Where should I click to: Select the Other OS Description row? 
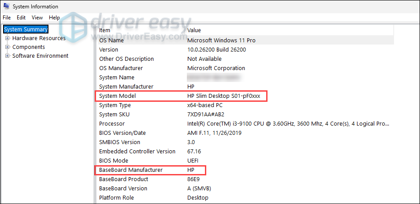(x=126, y=59)
